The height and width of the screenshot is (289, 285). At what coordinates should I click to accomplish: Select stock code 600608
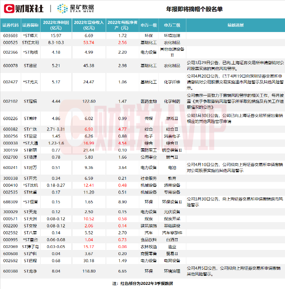point(10,254)
